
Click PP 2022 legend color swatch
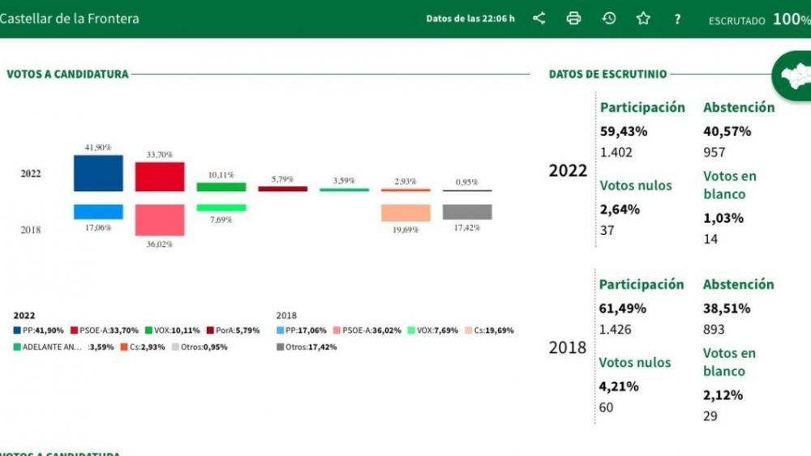click(x=17, y=330)
